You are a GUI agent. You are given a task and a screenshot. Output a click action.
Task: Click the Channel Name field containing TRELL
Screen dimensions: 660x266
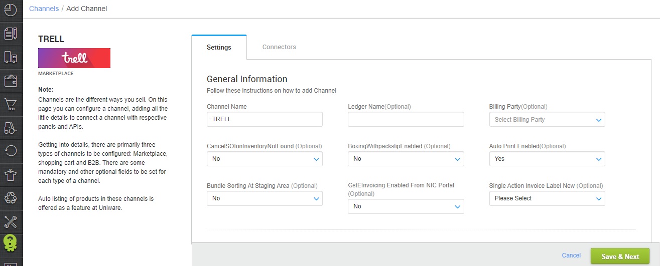click(265, 119)
